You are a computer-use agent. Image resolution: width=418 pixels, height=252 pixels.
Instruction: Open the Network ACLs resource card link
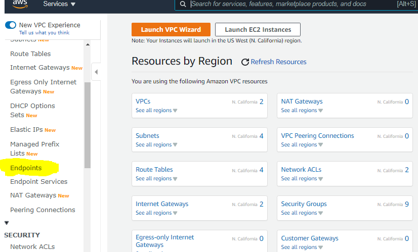[x=301, y=170]
